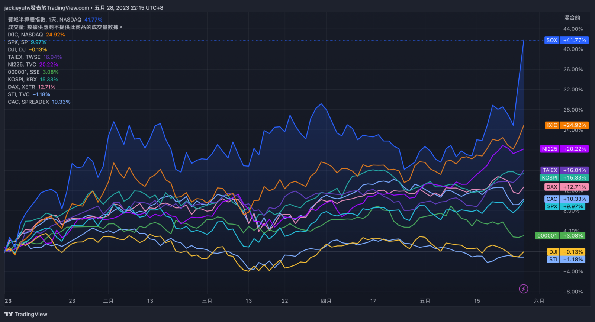Click the purple lightning bolt icon

click(x=523, y=289)
